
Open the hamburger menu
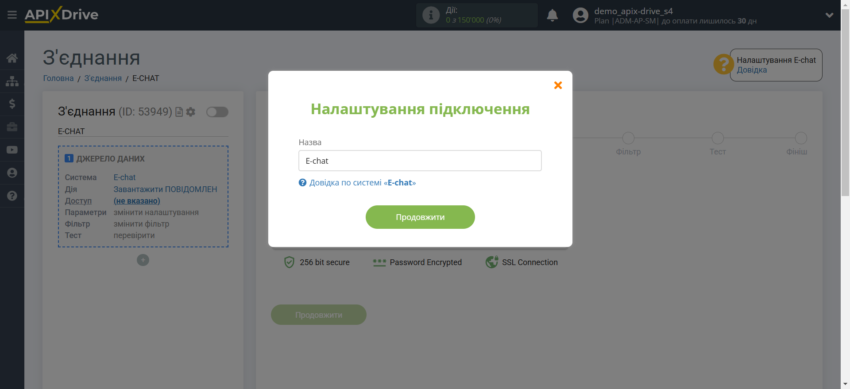click(12, 15)
